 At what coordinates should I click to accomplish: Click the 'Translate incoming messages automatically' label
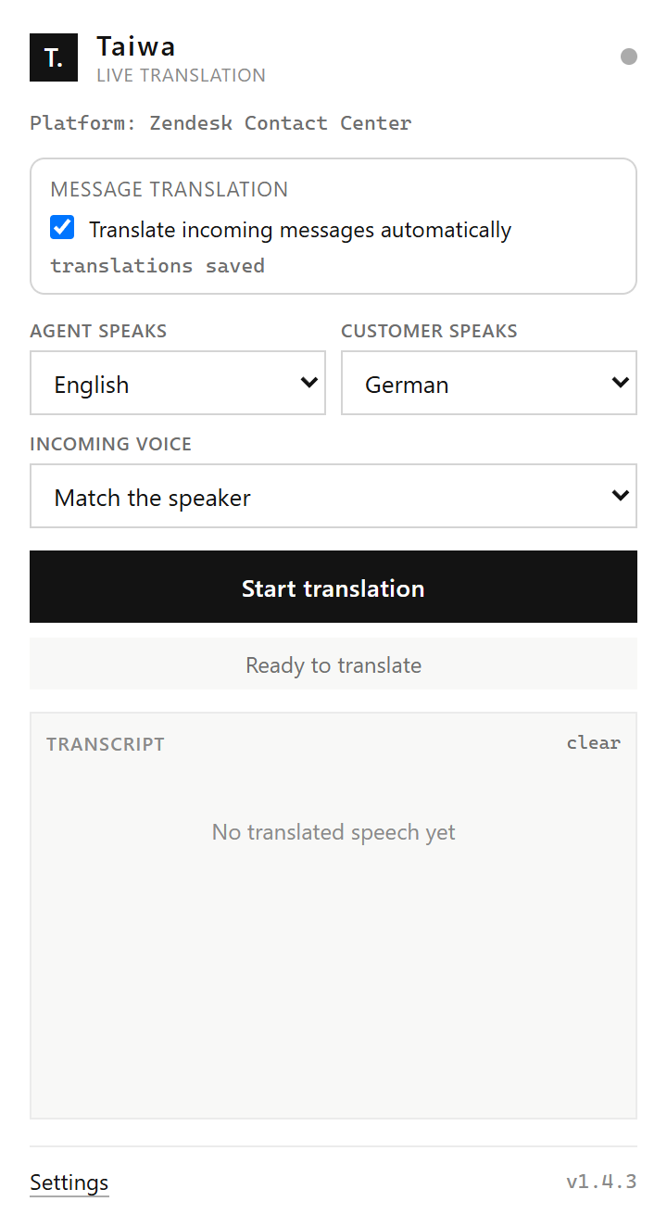click(300, 230)
